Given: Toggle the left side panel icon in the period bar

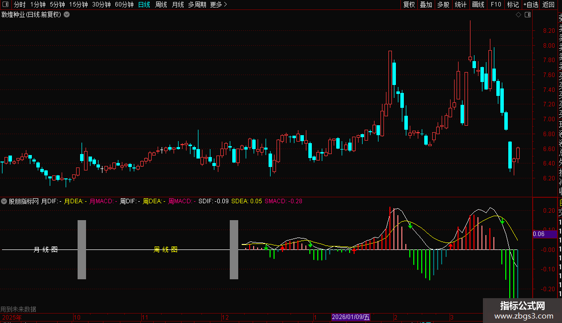Looking at the screenshot, I should tap(5, 4).
